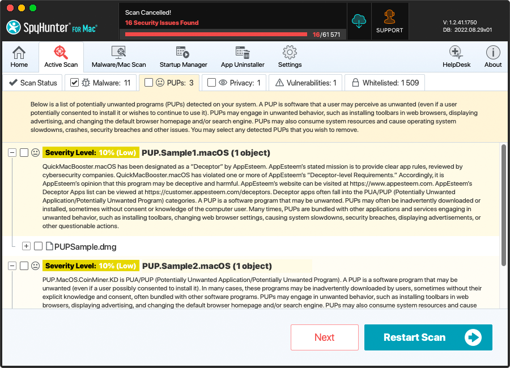Open HelpDesk
This screenshot has height=368, width=510.
pos(456,57)
